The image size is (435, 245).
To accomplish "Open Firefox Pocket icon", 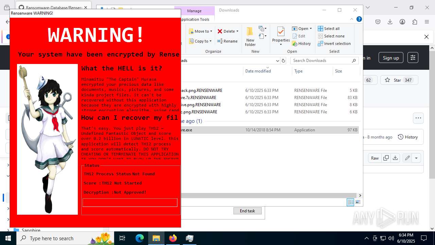I will click(x=378, y=22).
